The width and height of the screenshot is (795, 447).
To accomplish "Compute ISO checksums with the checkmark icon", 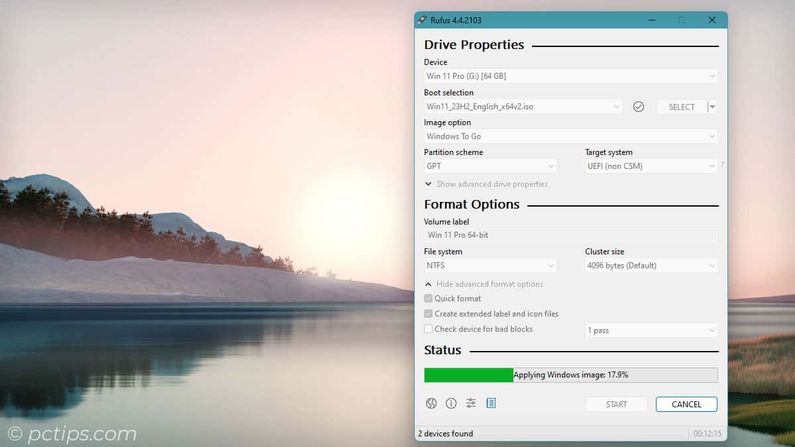I will pyautogui.click(x=639, y=106).
